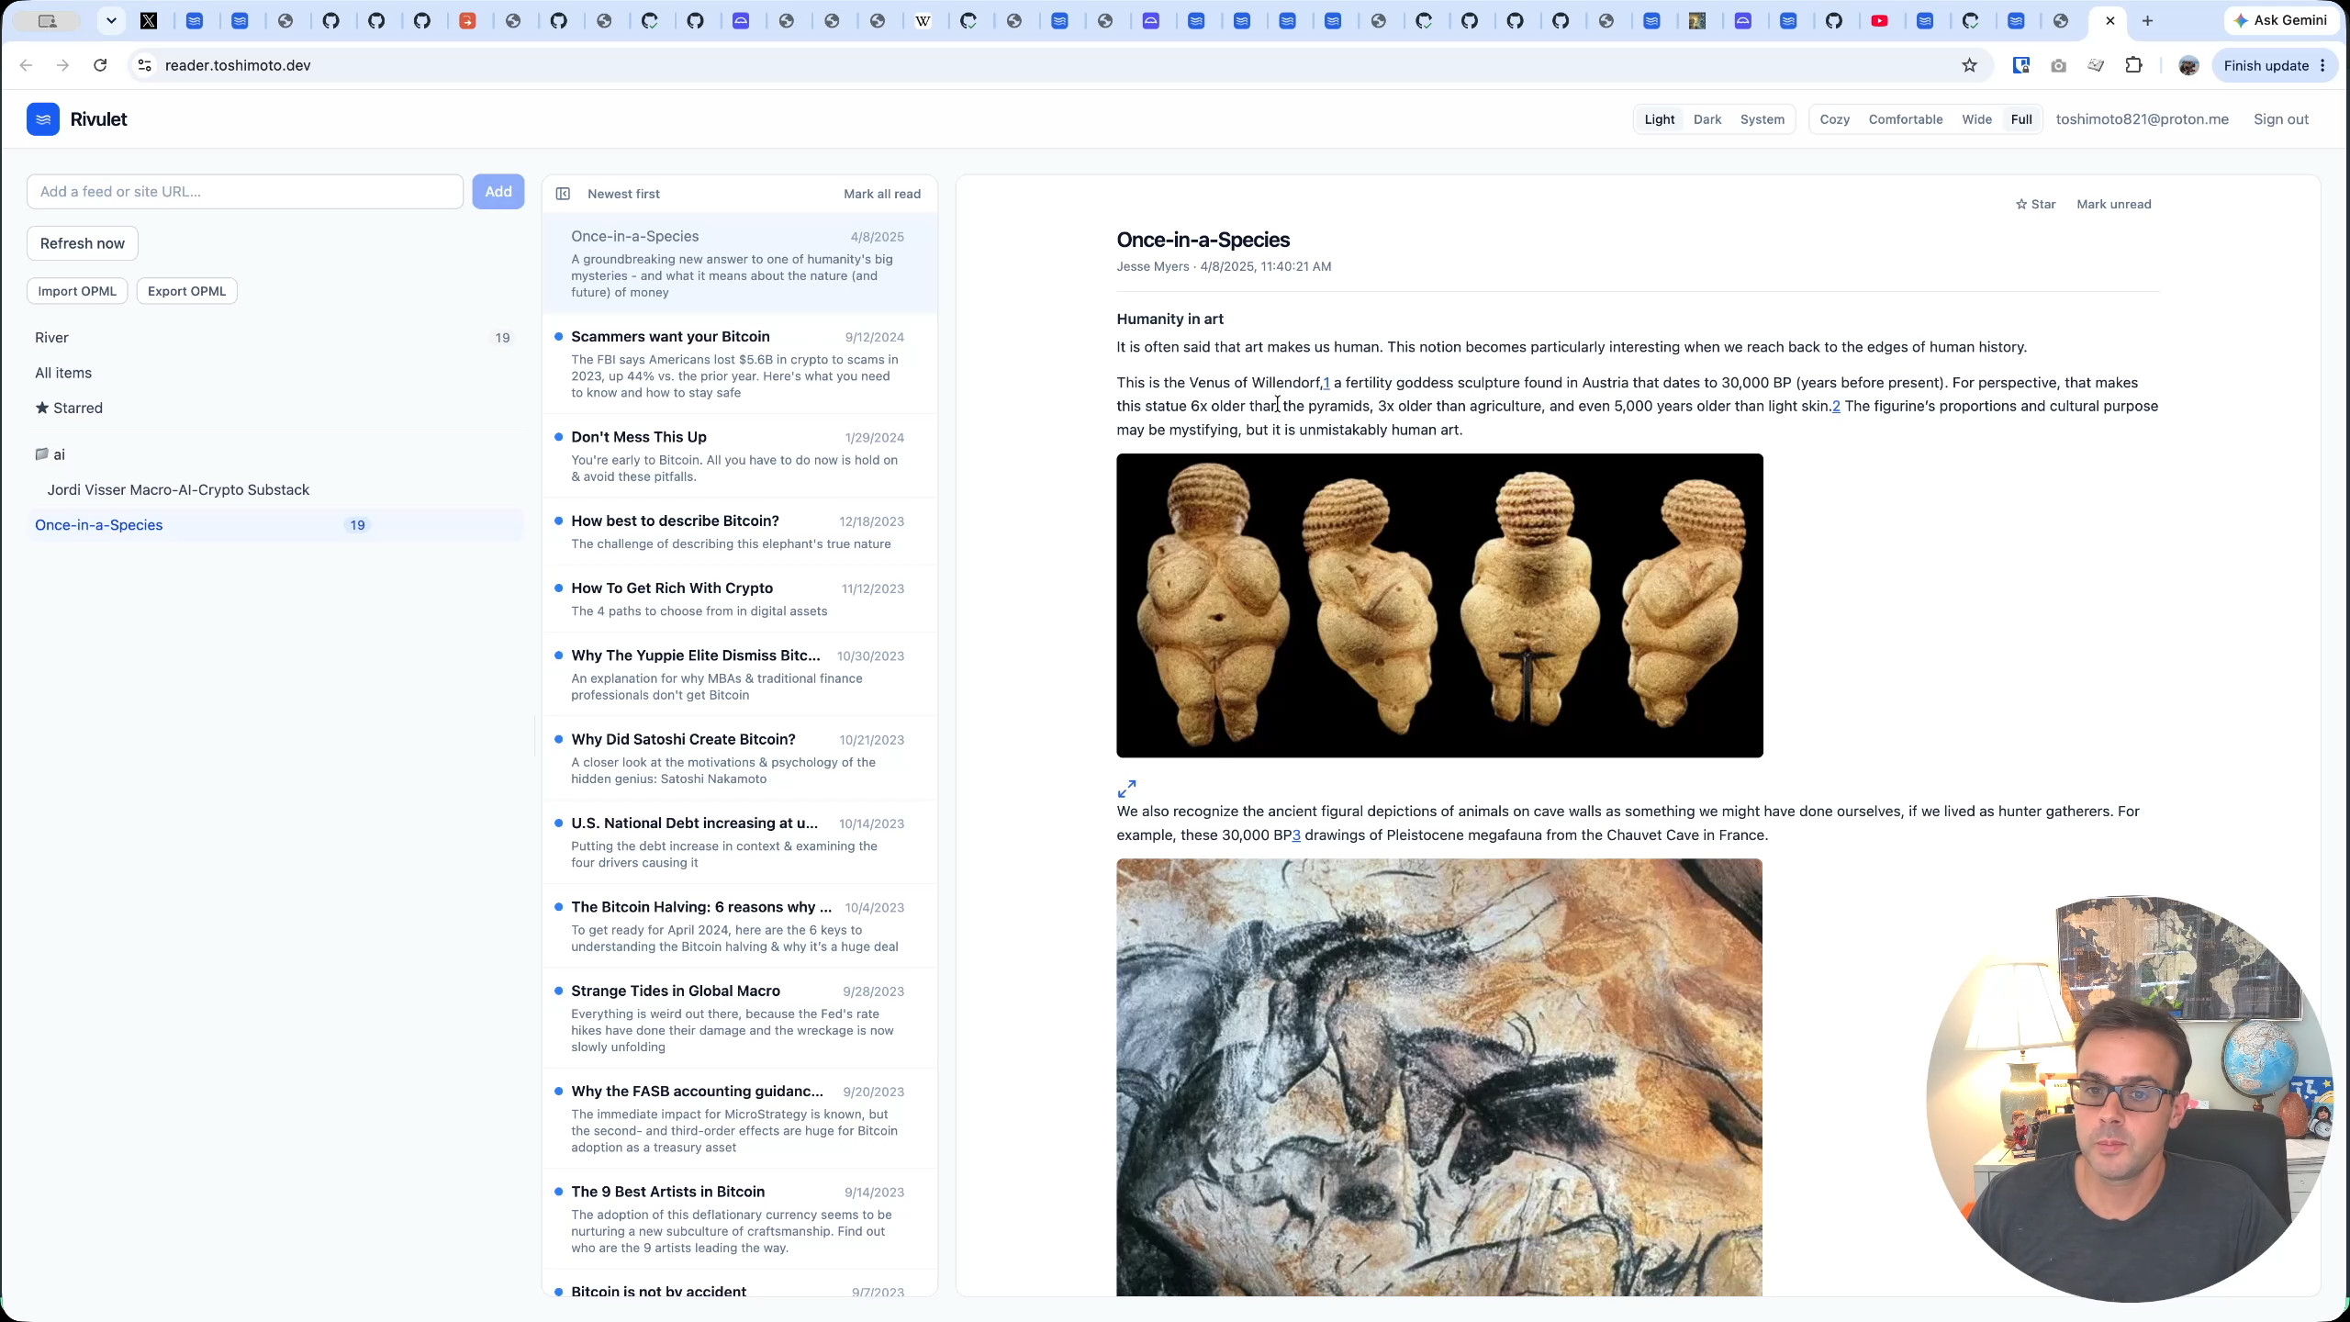Open the River view
Screen dimensions: 2350x1322
pos(274,338)
